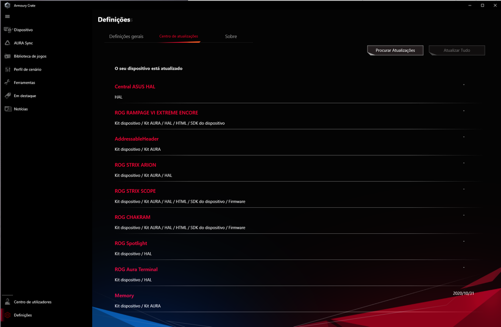Switch to the Sobre tab
The height and width of the screenshot is (327, 501).
[231, 37]
